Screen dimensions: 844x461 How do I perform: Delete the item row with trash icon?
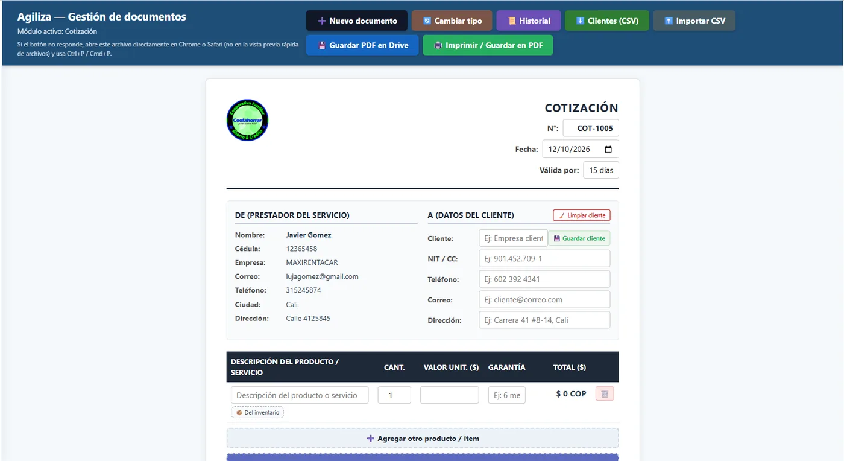[605, 394]
